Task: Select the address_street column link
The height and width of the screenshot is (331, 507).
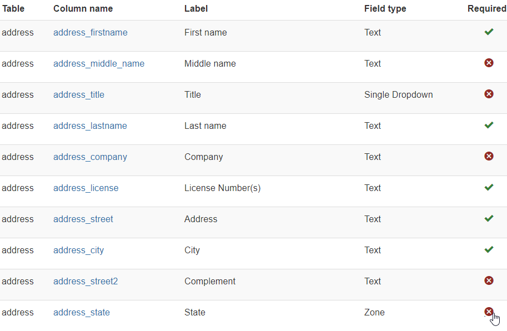Action: [x=83, y=219]
